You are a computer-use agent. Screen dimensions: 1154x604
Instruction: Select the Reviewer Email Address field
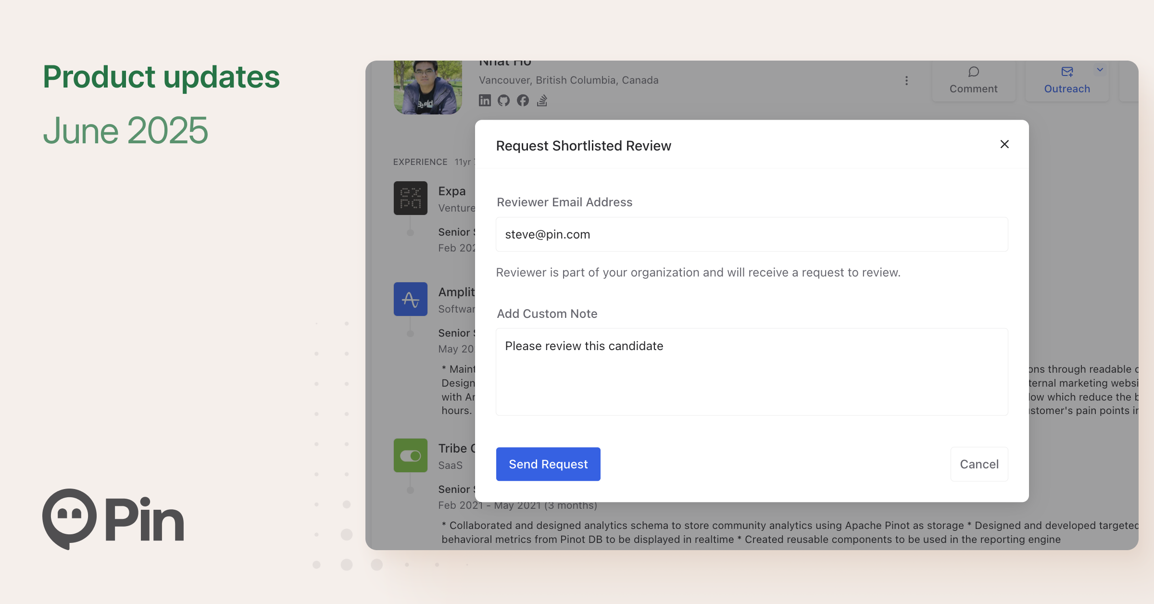tap(752, 234)
